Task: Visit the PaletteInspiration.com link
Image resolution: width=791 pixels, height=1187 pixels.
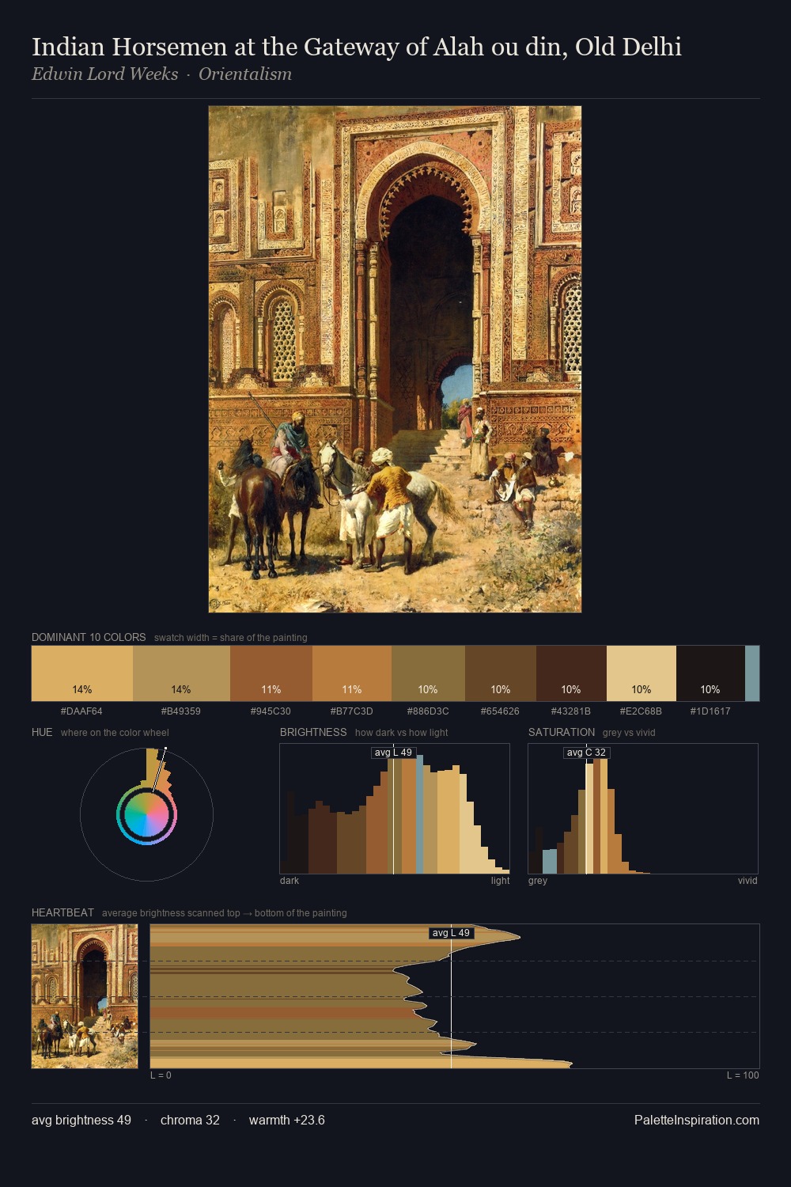Action: click(697, 1120)
